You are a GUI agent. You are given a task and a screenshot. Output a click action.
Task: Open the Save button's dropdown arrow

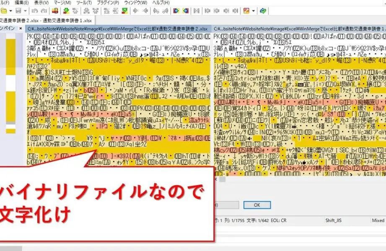(25, 11)
